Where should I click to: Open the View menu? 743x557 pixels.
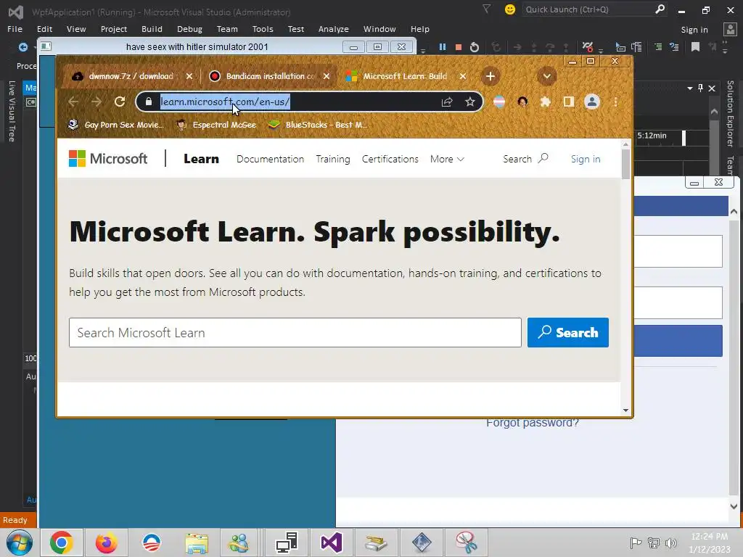click(76, 29)
